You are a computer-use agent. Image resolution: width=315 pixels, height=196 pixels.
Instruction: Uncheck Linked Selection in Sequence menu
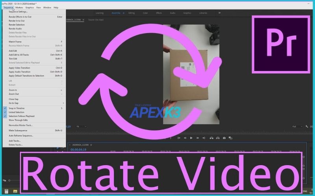pos(17,112)
